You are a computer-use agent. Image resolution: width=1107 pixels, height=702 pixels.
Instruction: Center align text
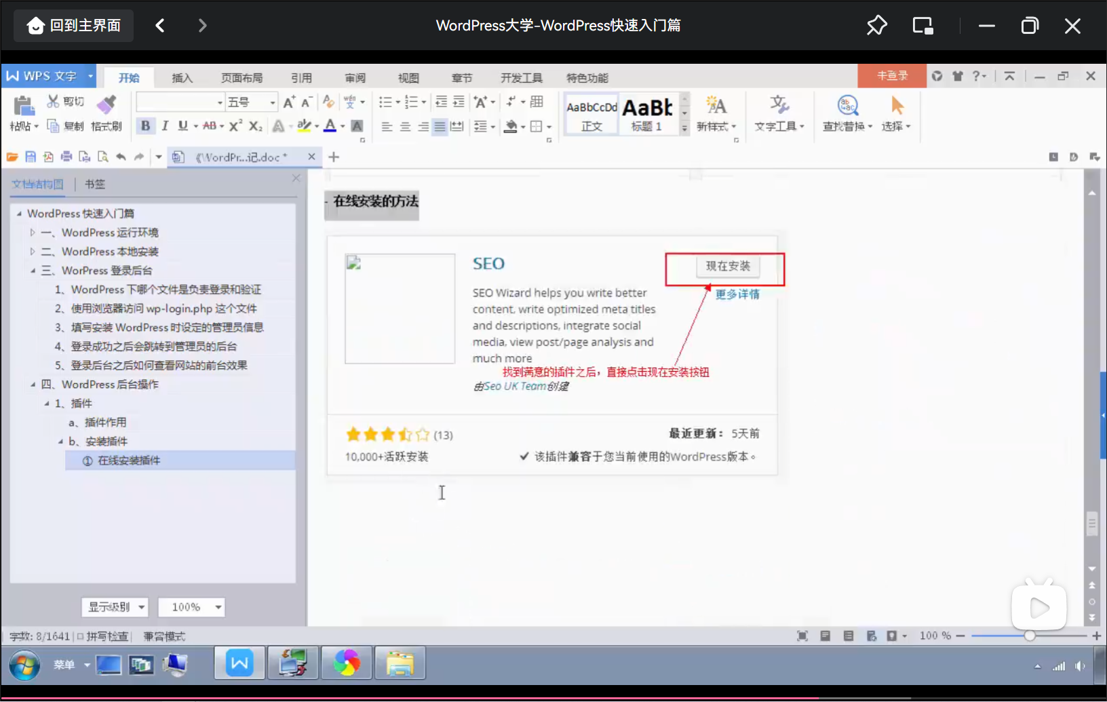[405, 127]
